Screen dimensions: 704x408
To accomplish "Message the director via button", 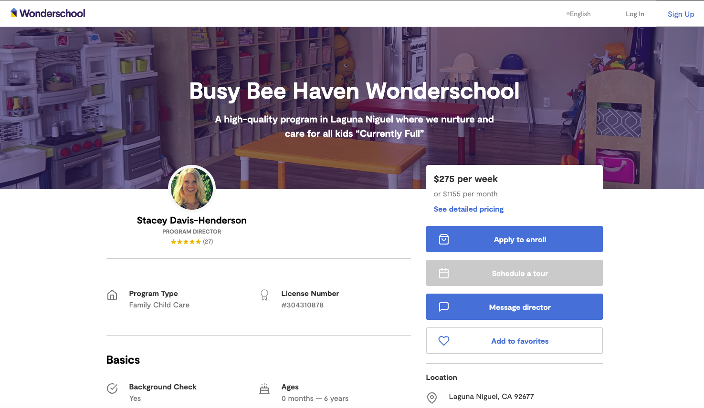I will point(514,307).
